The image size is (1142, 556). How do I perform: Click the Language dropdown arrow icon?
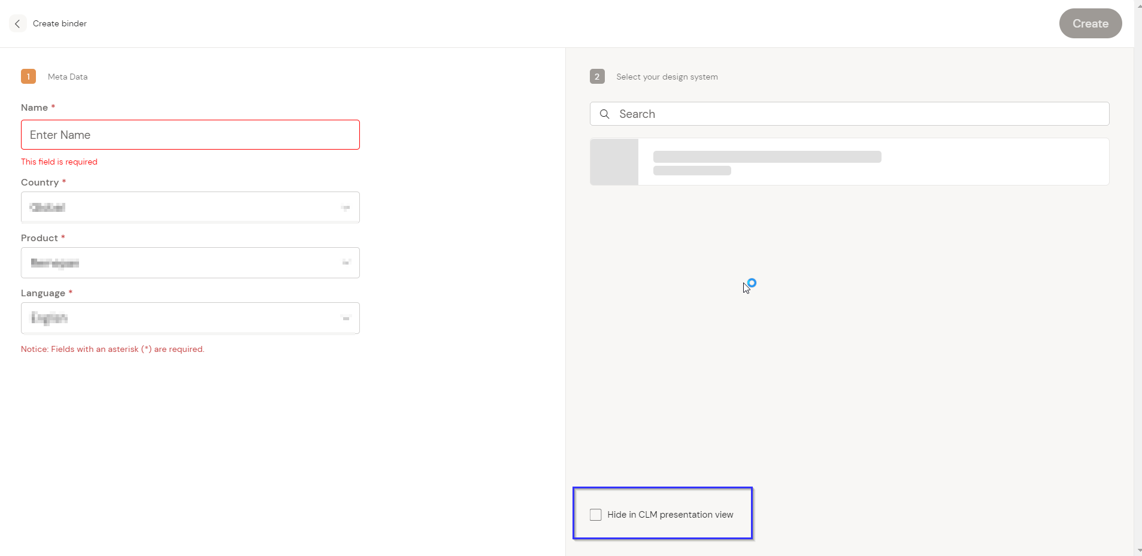click(346, 318)
